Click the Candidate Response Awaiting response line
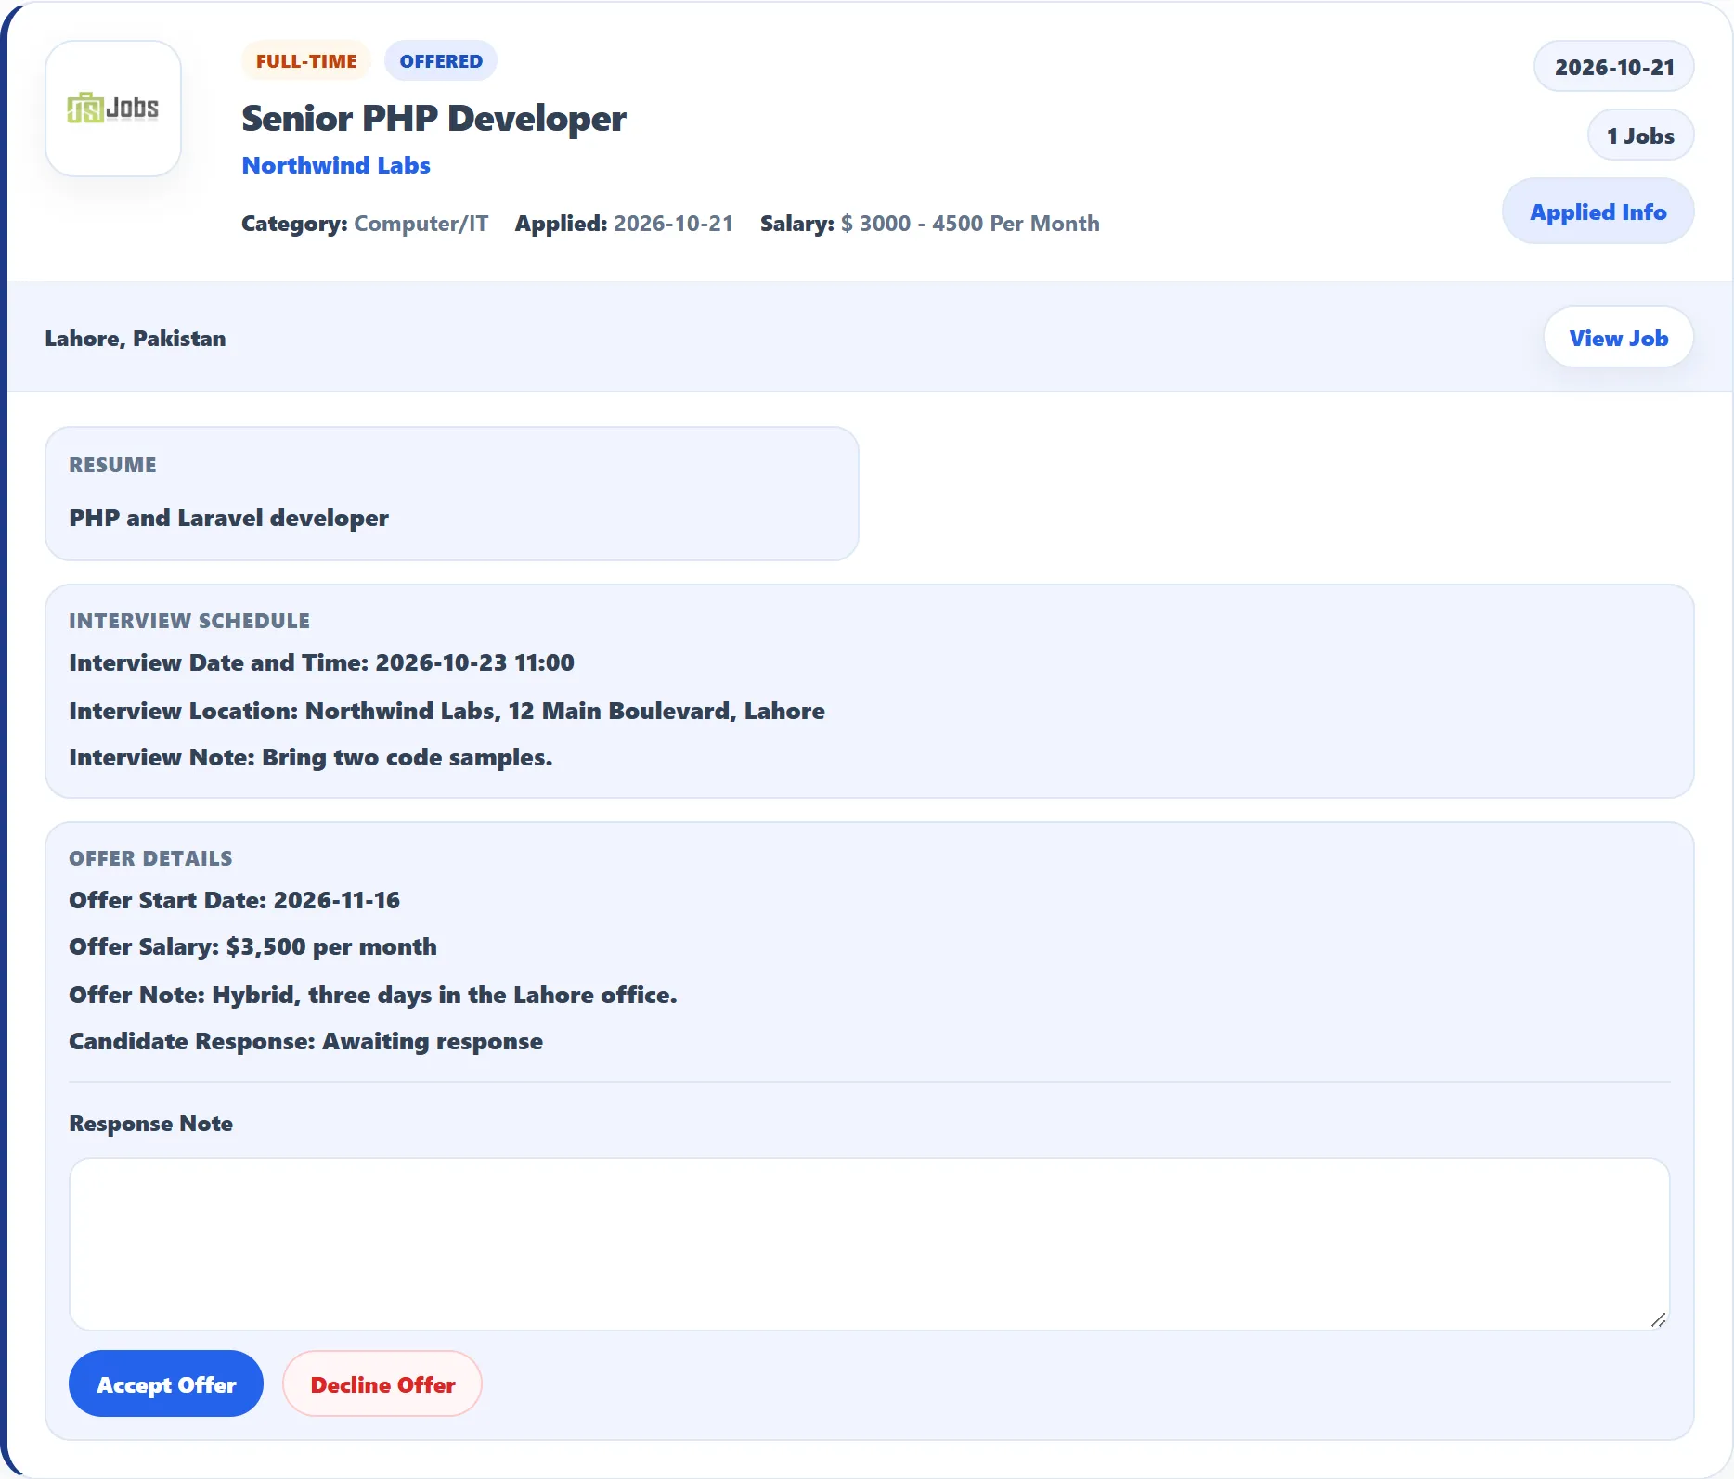This screenshot has width=1734, height=1479. point(305,1041)
